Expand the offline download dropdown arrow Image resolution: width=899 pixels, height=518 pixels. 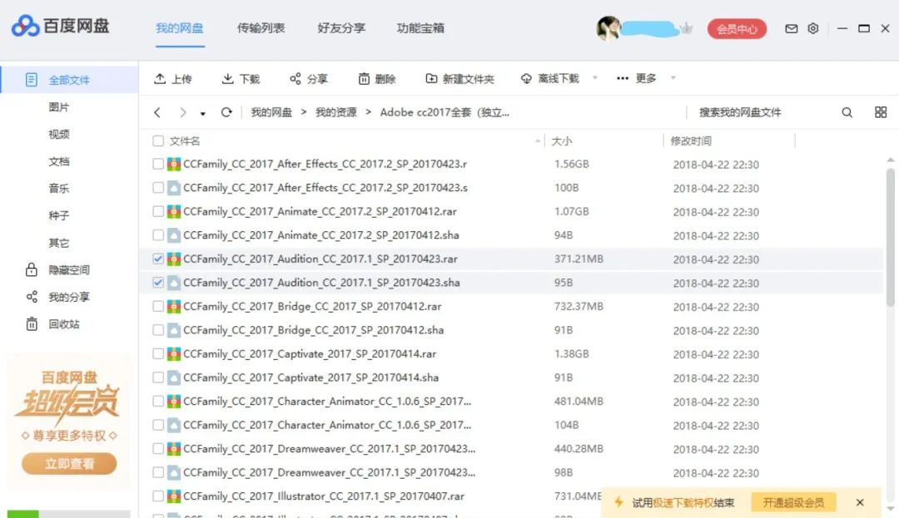(594, 78)
